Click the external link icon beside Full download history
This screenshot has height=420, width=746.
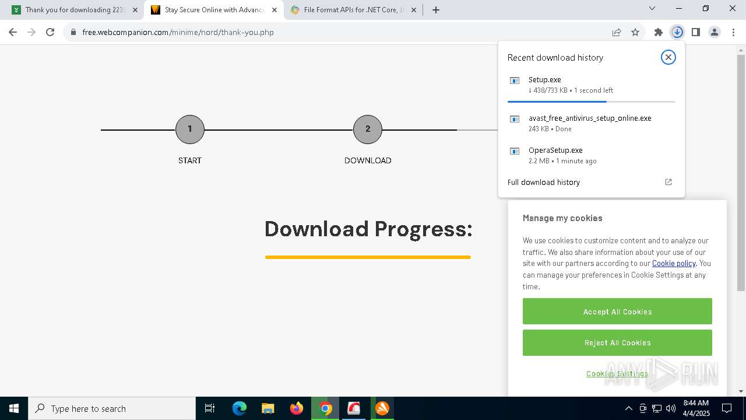pyautogui.click(x=668, y=182)
